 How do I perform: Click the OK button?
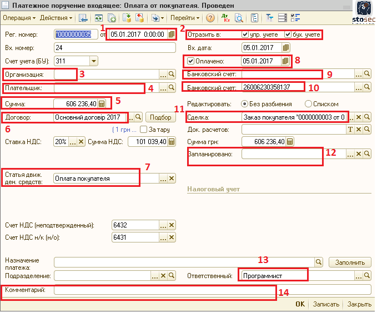[x=300, y=304]
